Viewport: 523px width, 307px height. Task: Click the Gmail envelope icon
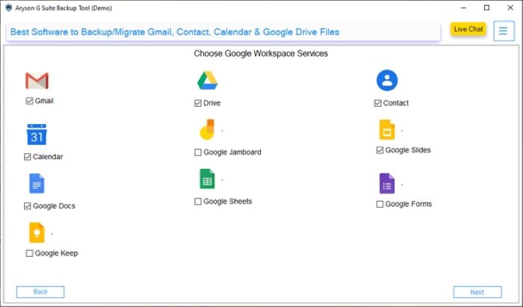(37, 81)
